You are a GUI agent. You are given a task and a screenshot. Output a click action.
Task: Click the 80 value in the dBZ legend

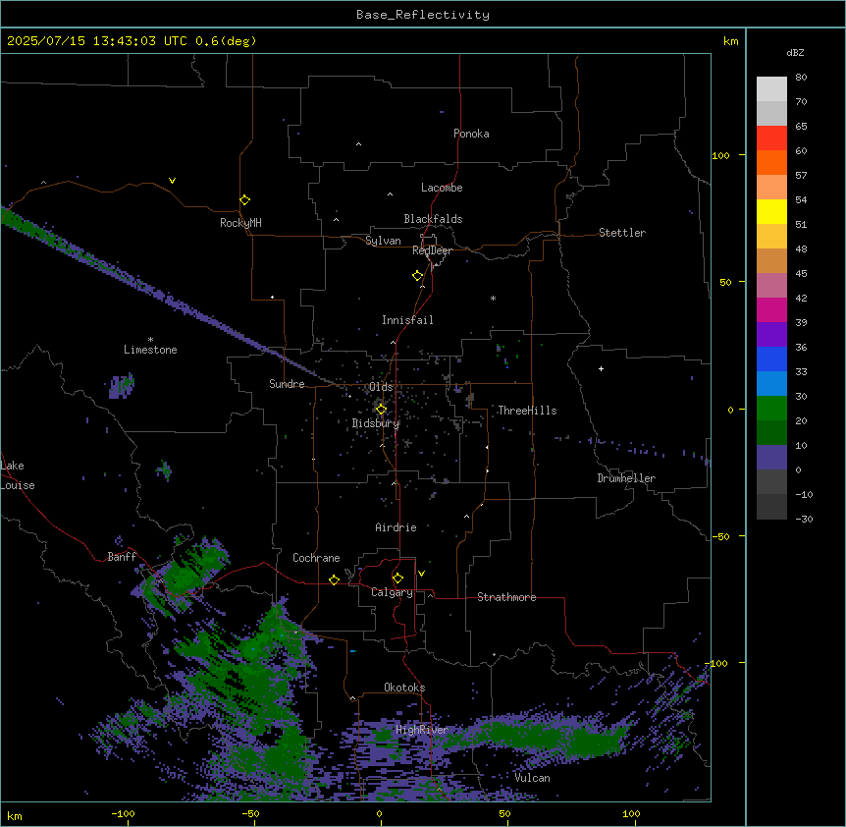click(801, 78)
